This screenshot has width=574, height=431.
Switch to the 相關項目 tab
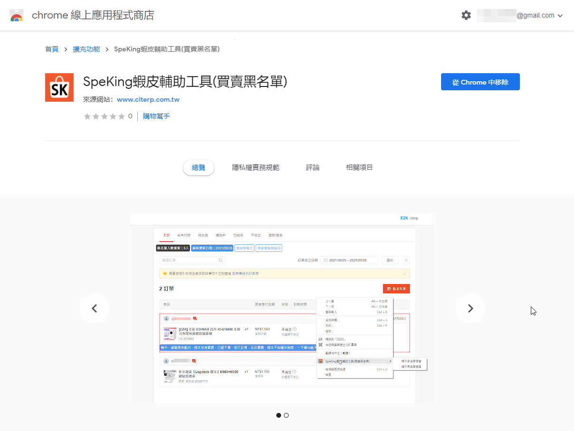[359, 168]
